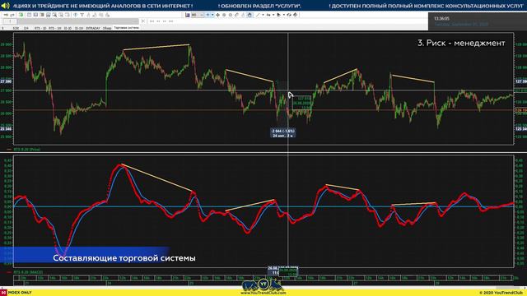Click the chart type icon starting the second toolbar

187,15
